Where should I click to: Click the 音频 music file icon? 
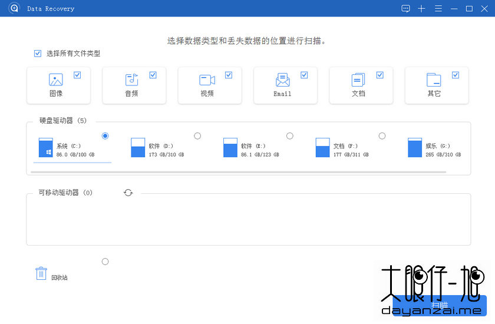[131, 80]
